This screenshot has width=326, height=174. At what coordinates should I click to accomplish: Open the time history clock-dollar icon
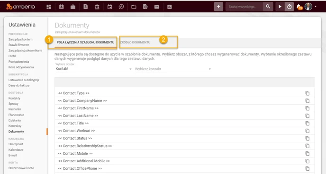121,7
